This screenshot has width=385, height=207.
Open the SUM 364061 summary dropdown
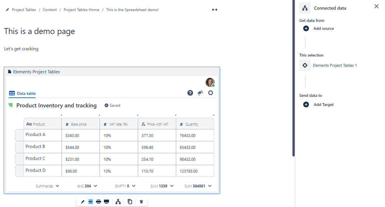point(198,186)
